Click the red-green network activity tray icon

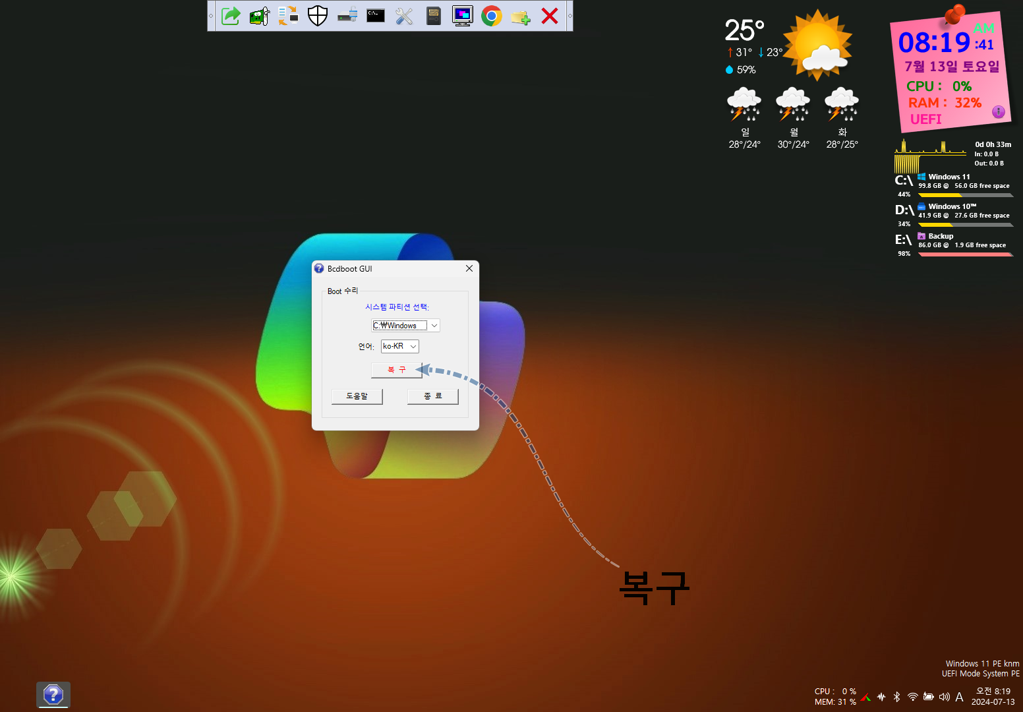pos(866,697)
